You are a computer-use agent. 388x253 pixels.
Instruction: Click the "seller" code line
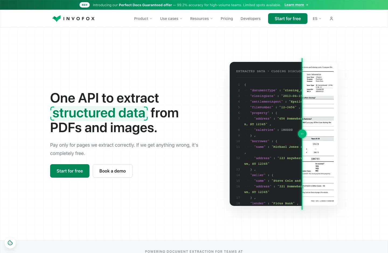coord(262,175)
